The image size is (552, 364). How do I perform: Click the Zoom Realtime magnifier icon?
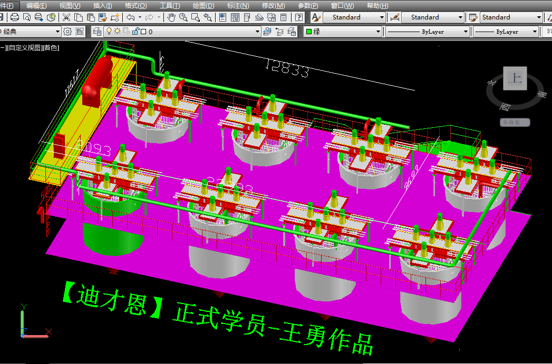183,17
